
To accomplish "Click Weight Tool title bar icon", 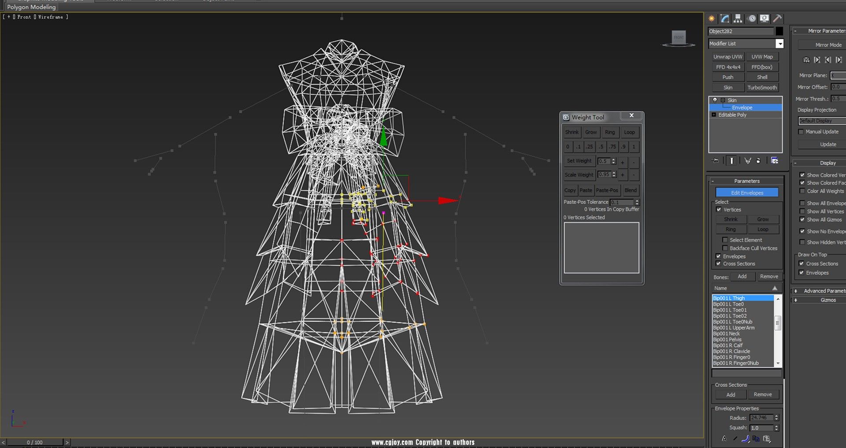I will [566, 117].
